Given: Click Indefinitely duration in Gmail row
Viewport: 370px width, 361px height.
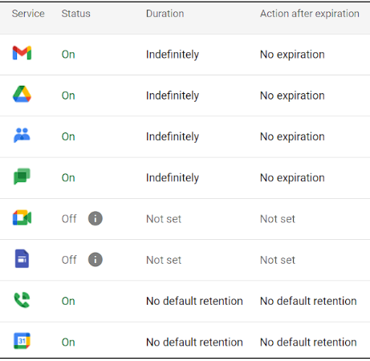Looking at the screenshot, I should (173, 55).
